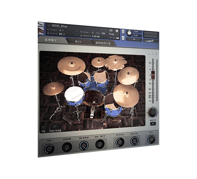Click the BLEED knob

click(84, 146)
